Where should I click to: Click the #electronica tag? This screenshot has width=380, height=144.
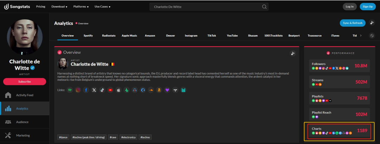(128, 137)
